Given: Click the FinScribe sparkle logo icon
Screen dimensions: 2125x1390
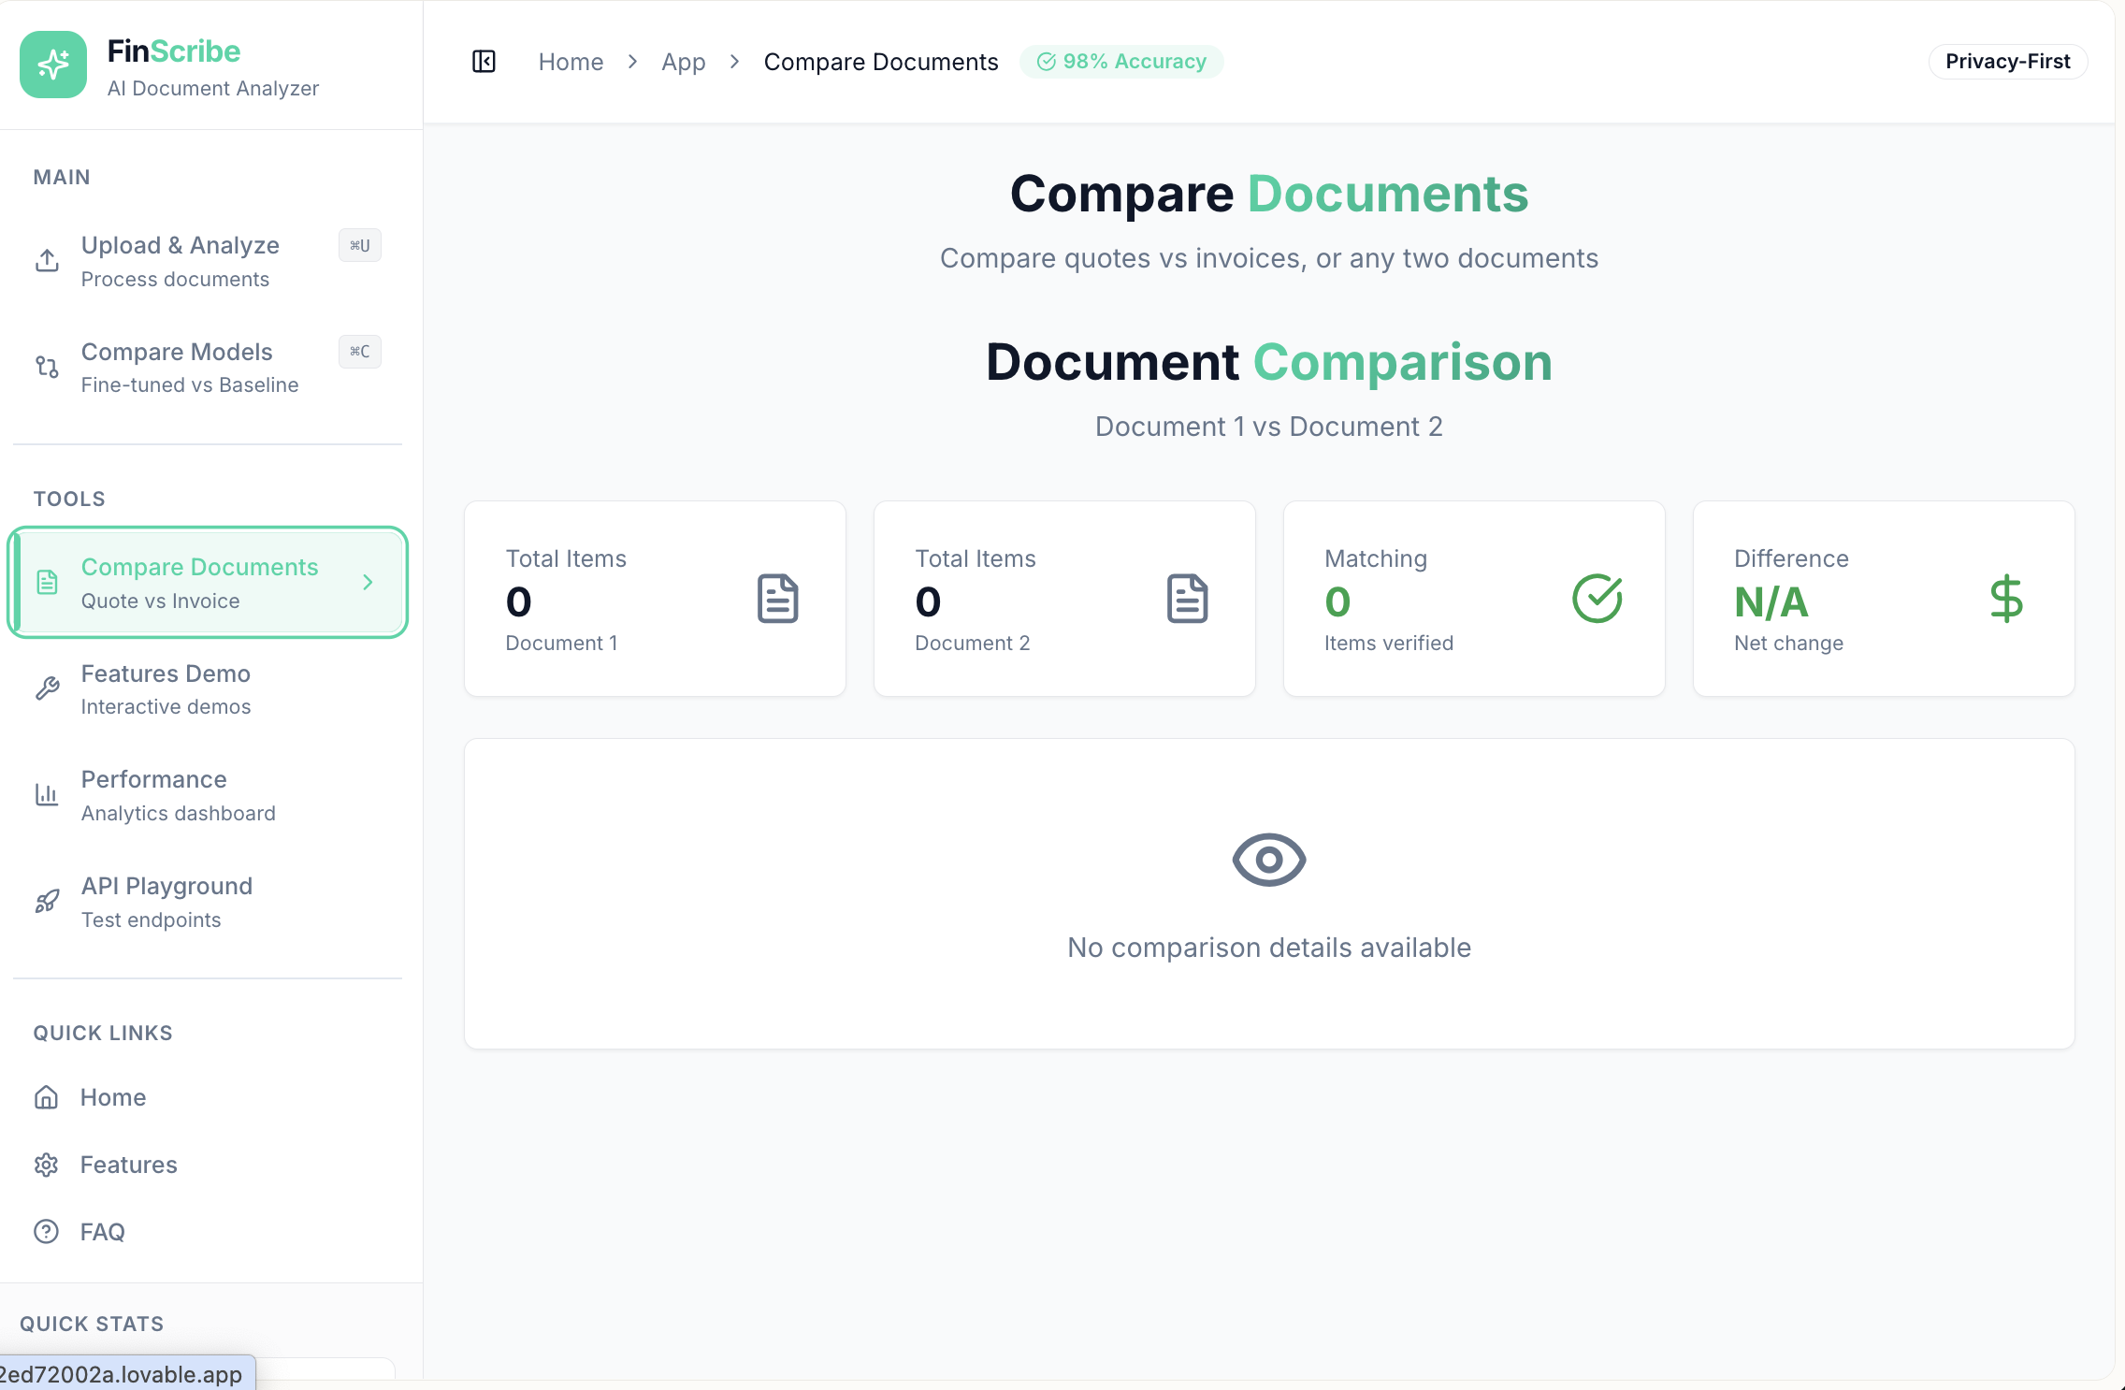Looking at the screenshot, I should pos(53,65).
